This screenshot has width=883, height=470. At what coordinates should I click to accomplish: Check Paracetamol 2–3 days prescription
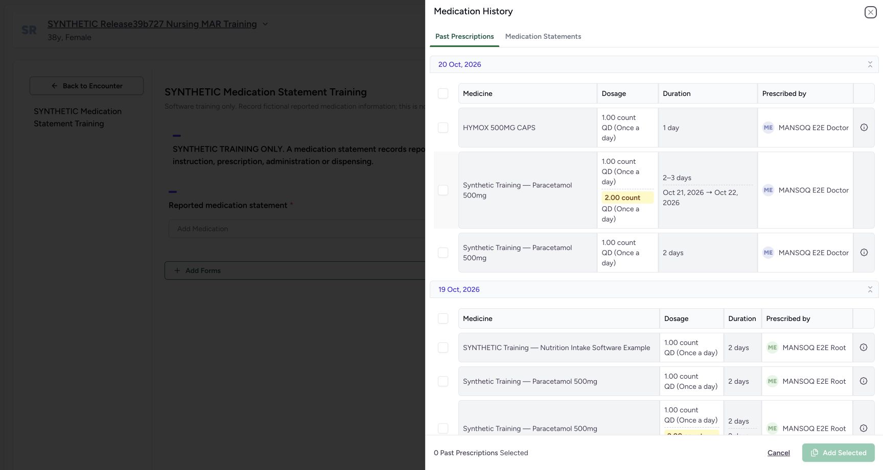[443, 190]
